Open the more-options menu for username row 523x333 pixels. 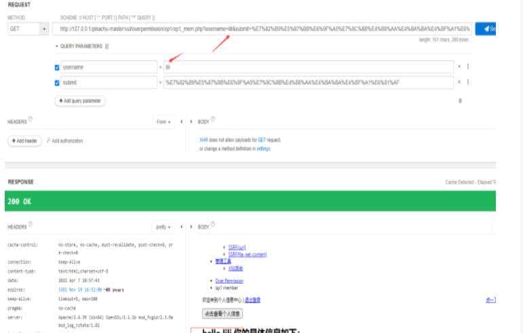468,66
